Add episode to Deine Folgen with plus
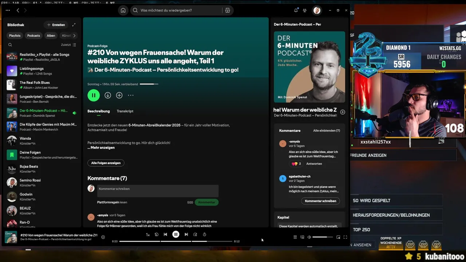 pos(119,95)
